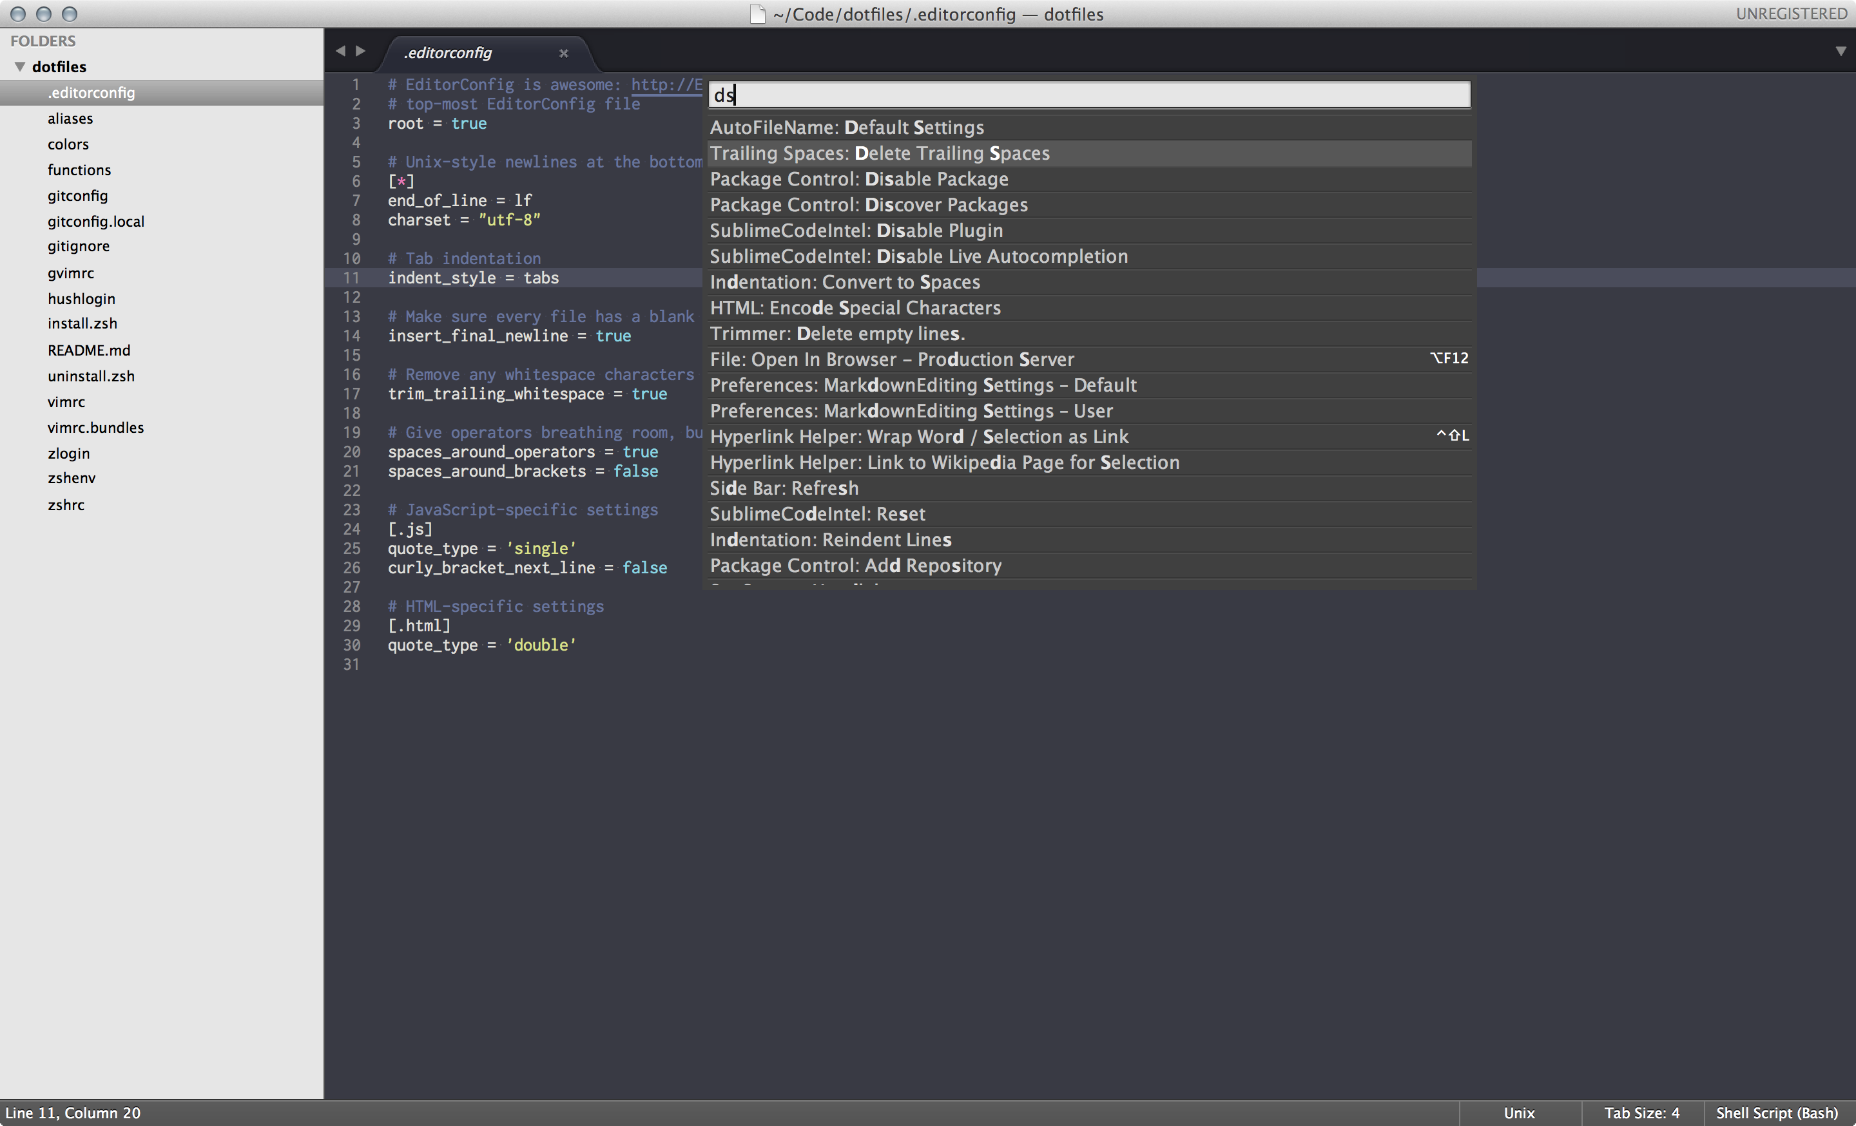Open the zlogin file
Viewport: 1856px width, 1126px height.
tap(68, 453)
